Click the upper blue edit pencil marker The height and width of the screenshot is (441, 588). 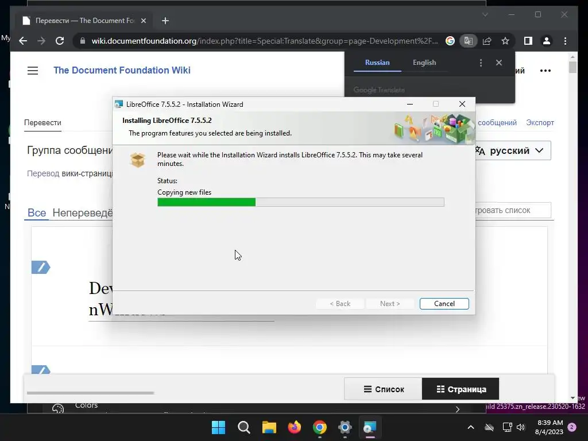(41, 268)
